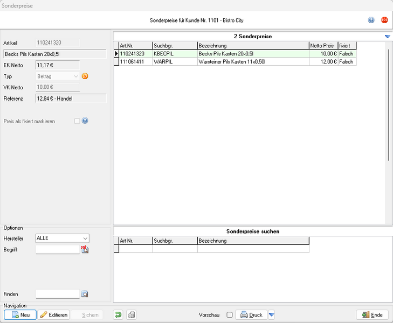Open the blue help icon in header
This screenshot has width=393, height=323.
371,20
